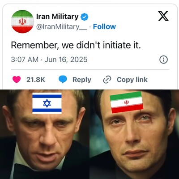The image size is (179, 179).
Task: Open the tweet info icon
Action: (x=164, y=60)
